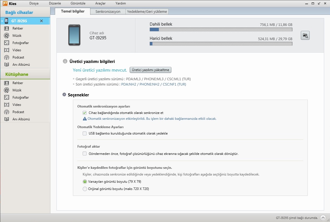This screenshot has width=330, height=222.
Task: Click the 756,1 MB / 11,86 GB value
Action: click(276, 25)
